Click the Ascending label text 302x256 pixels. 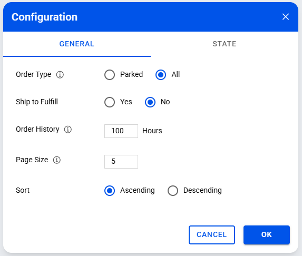pyautogui.click(x=138, y=190)
